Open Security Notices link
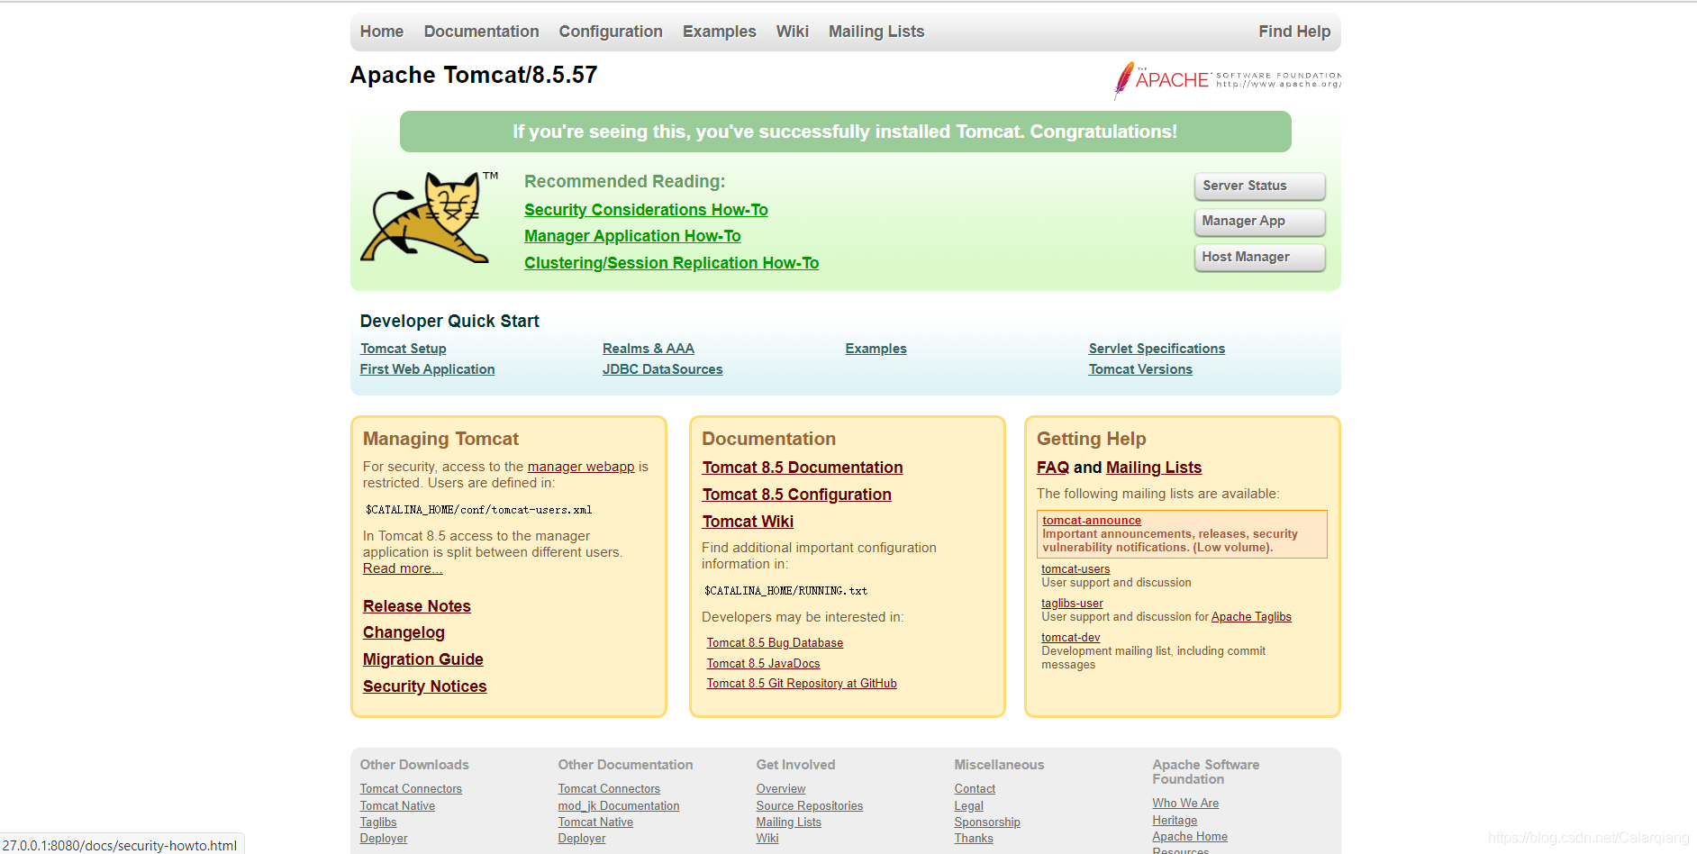Viewport: 1697px width, 854px height. [x=425, y=686]
